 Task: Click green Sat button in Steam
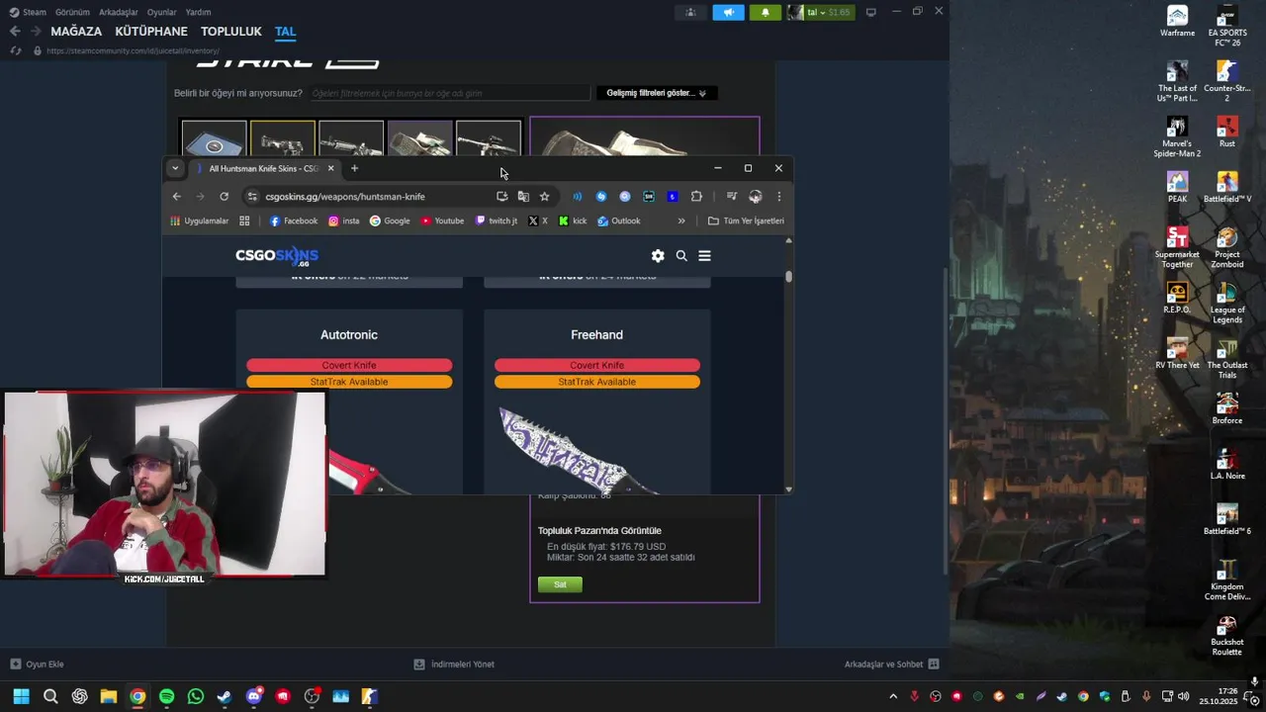click(560, 584)
